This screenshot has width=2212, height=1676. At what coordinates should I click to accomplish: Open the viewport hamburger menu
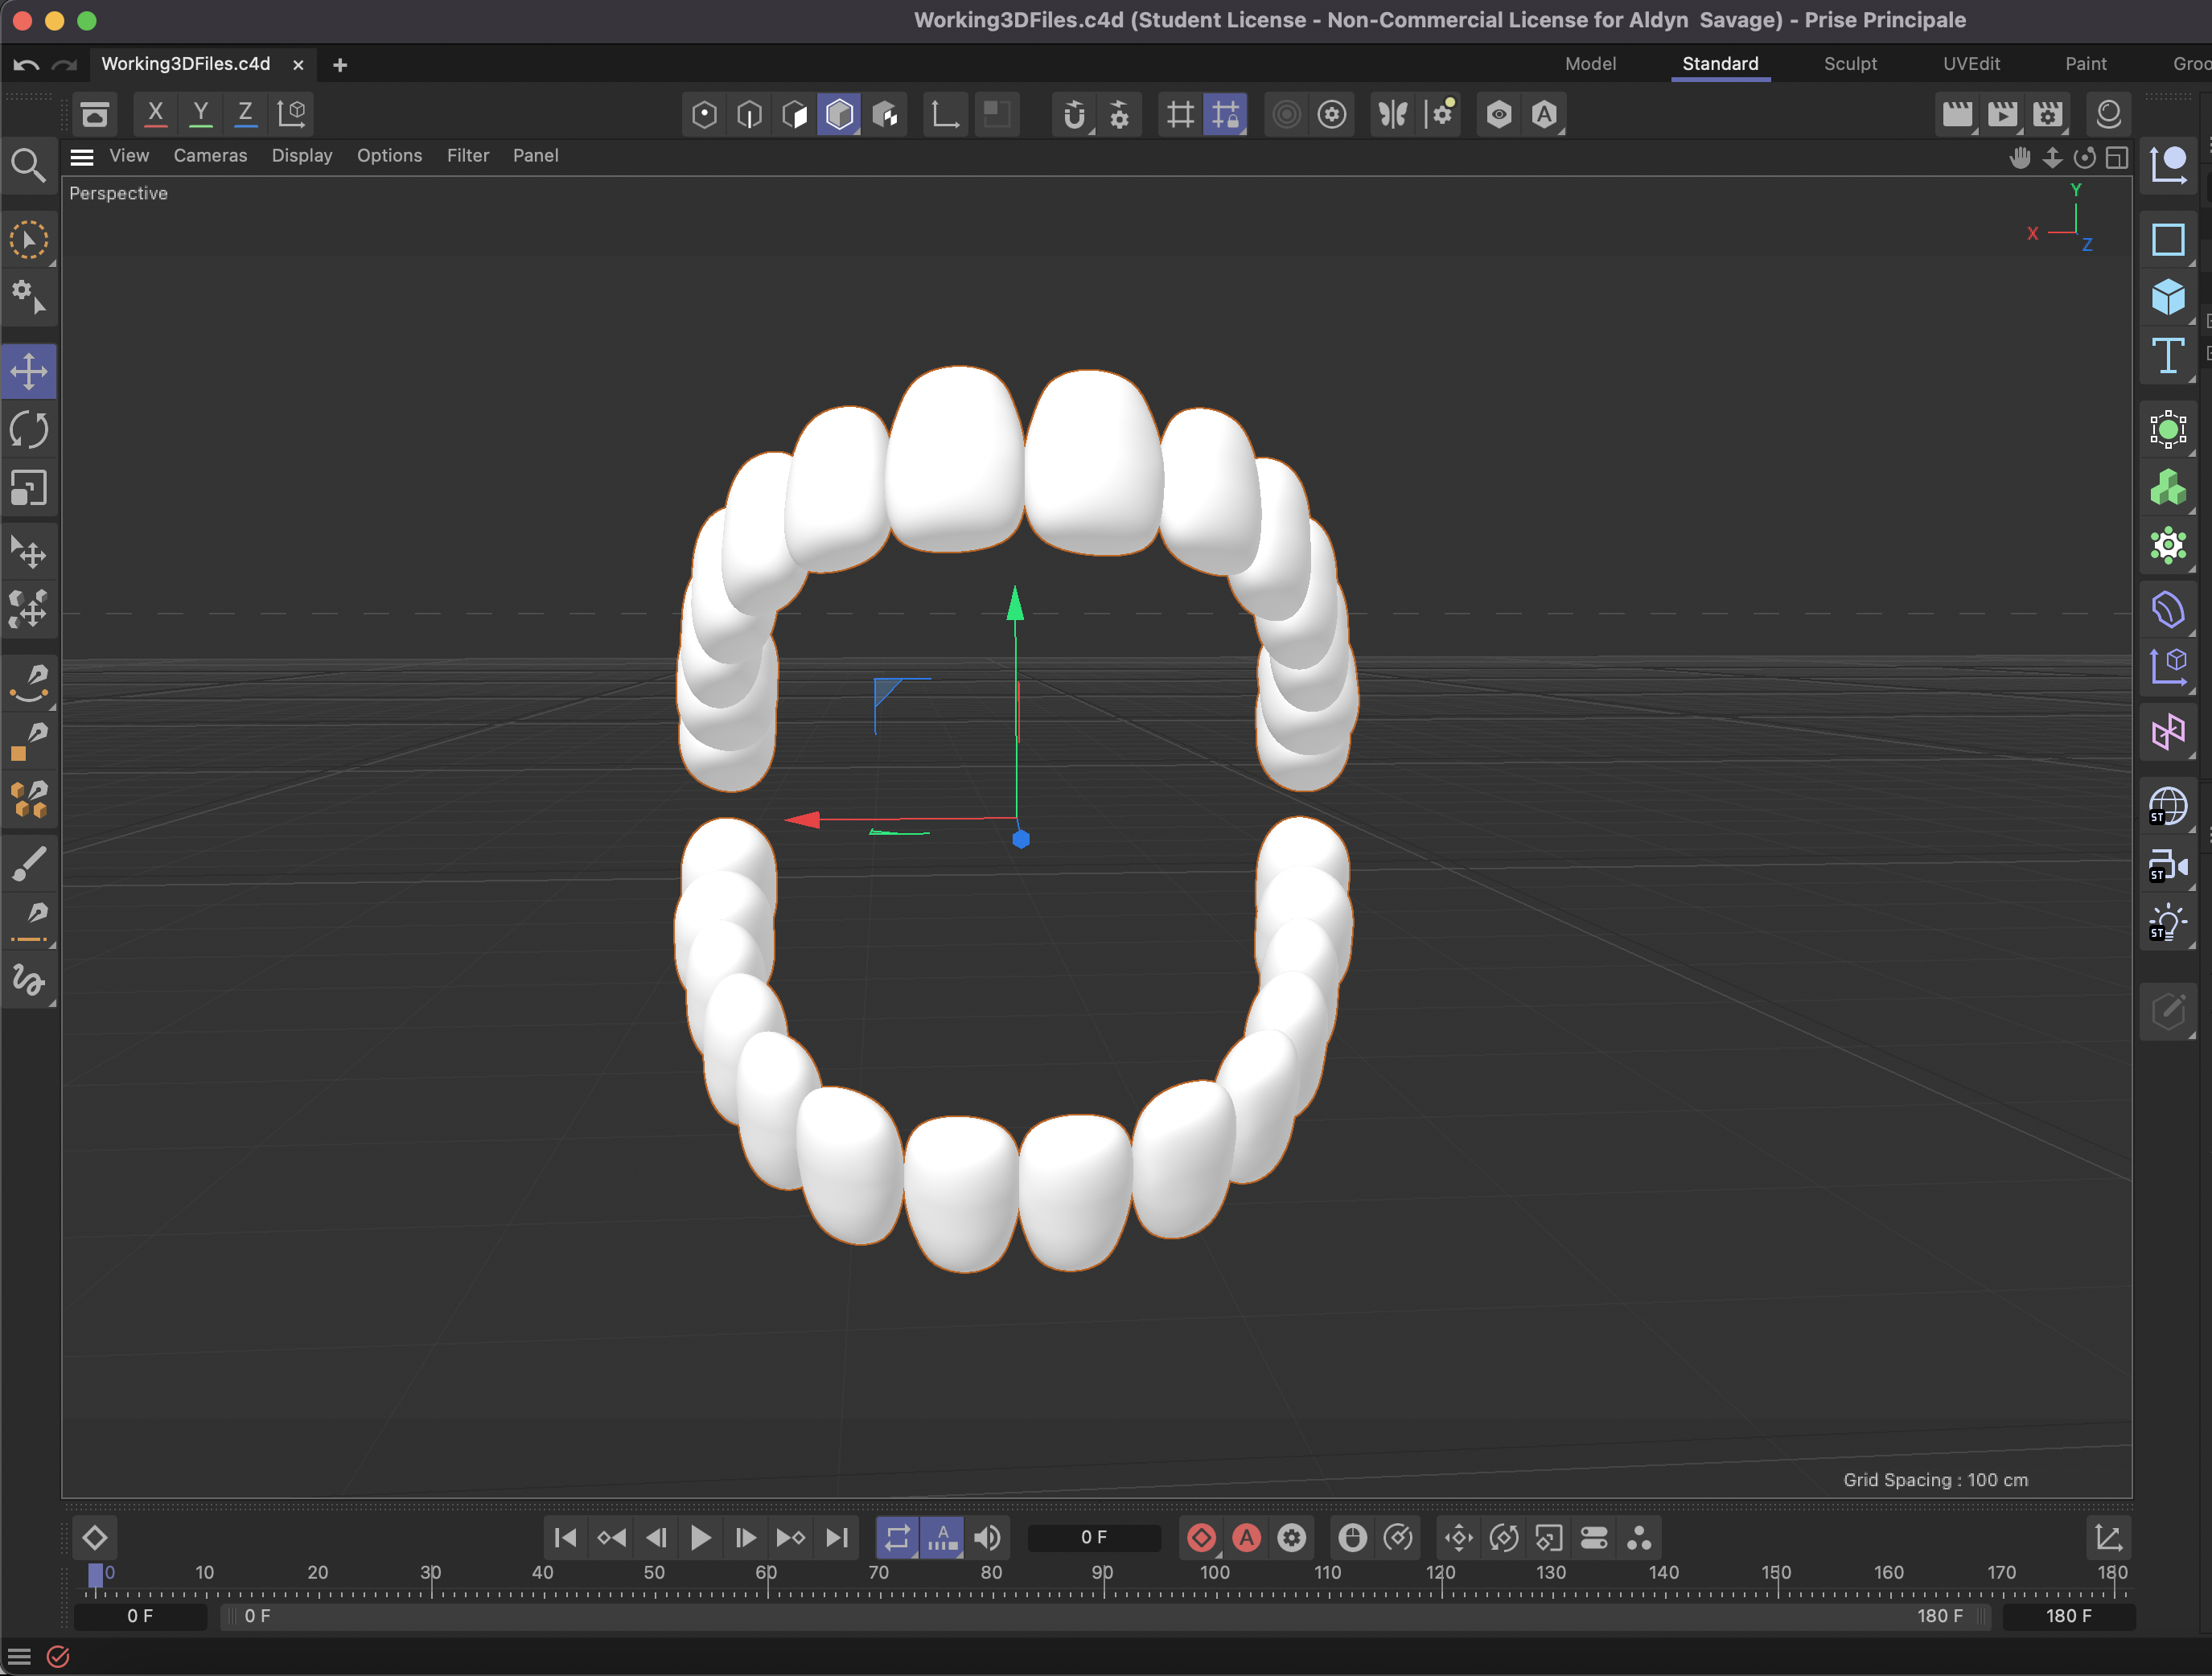click(x=82, y=157)
